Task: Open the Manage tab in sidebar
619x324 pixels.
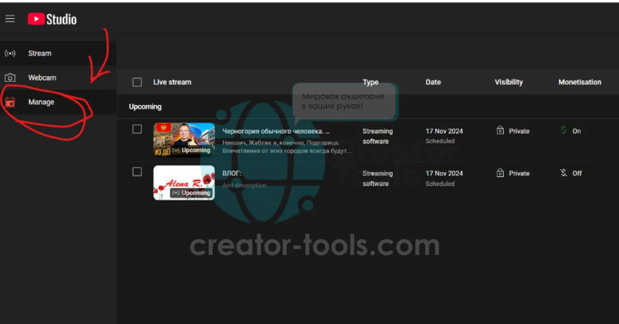Action: tap(58, 102)
